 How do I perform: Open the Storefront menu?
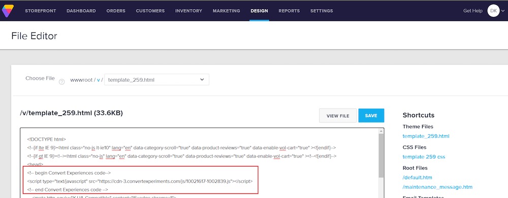tap(41, 11)
